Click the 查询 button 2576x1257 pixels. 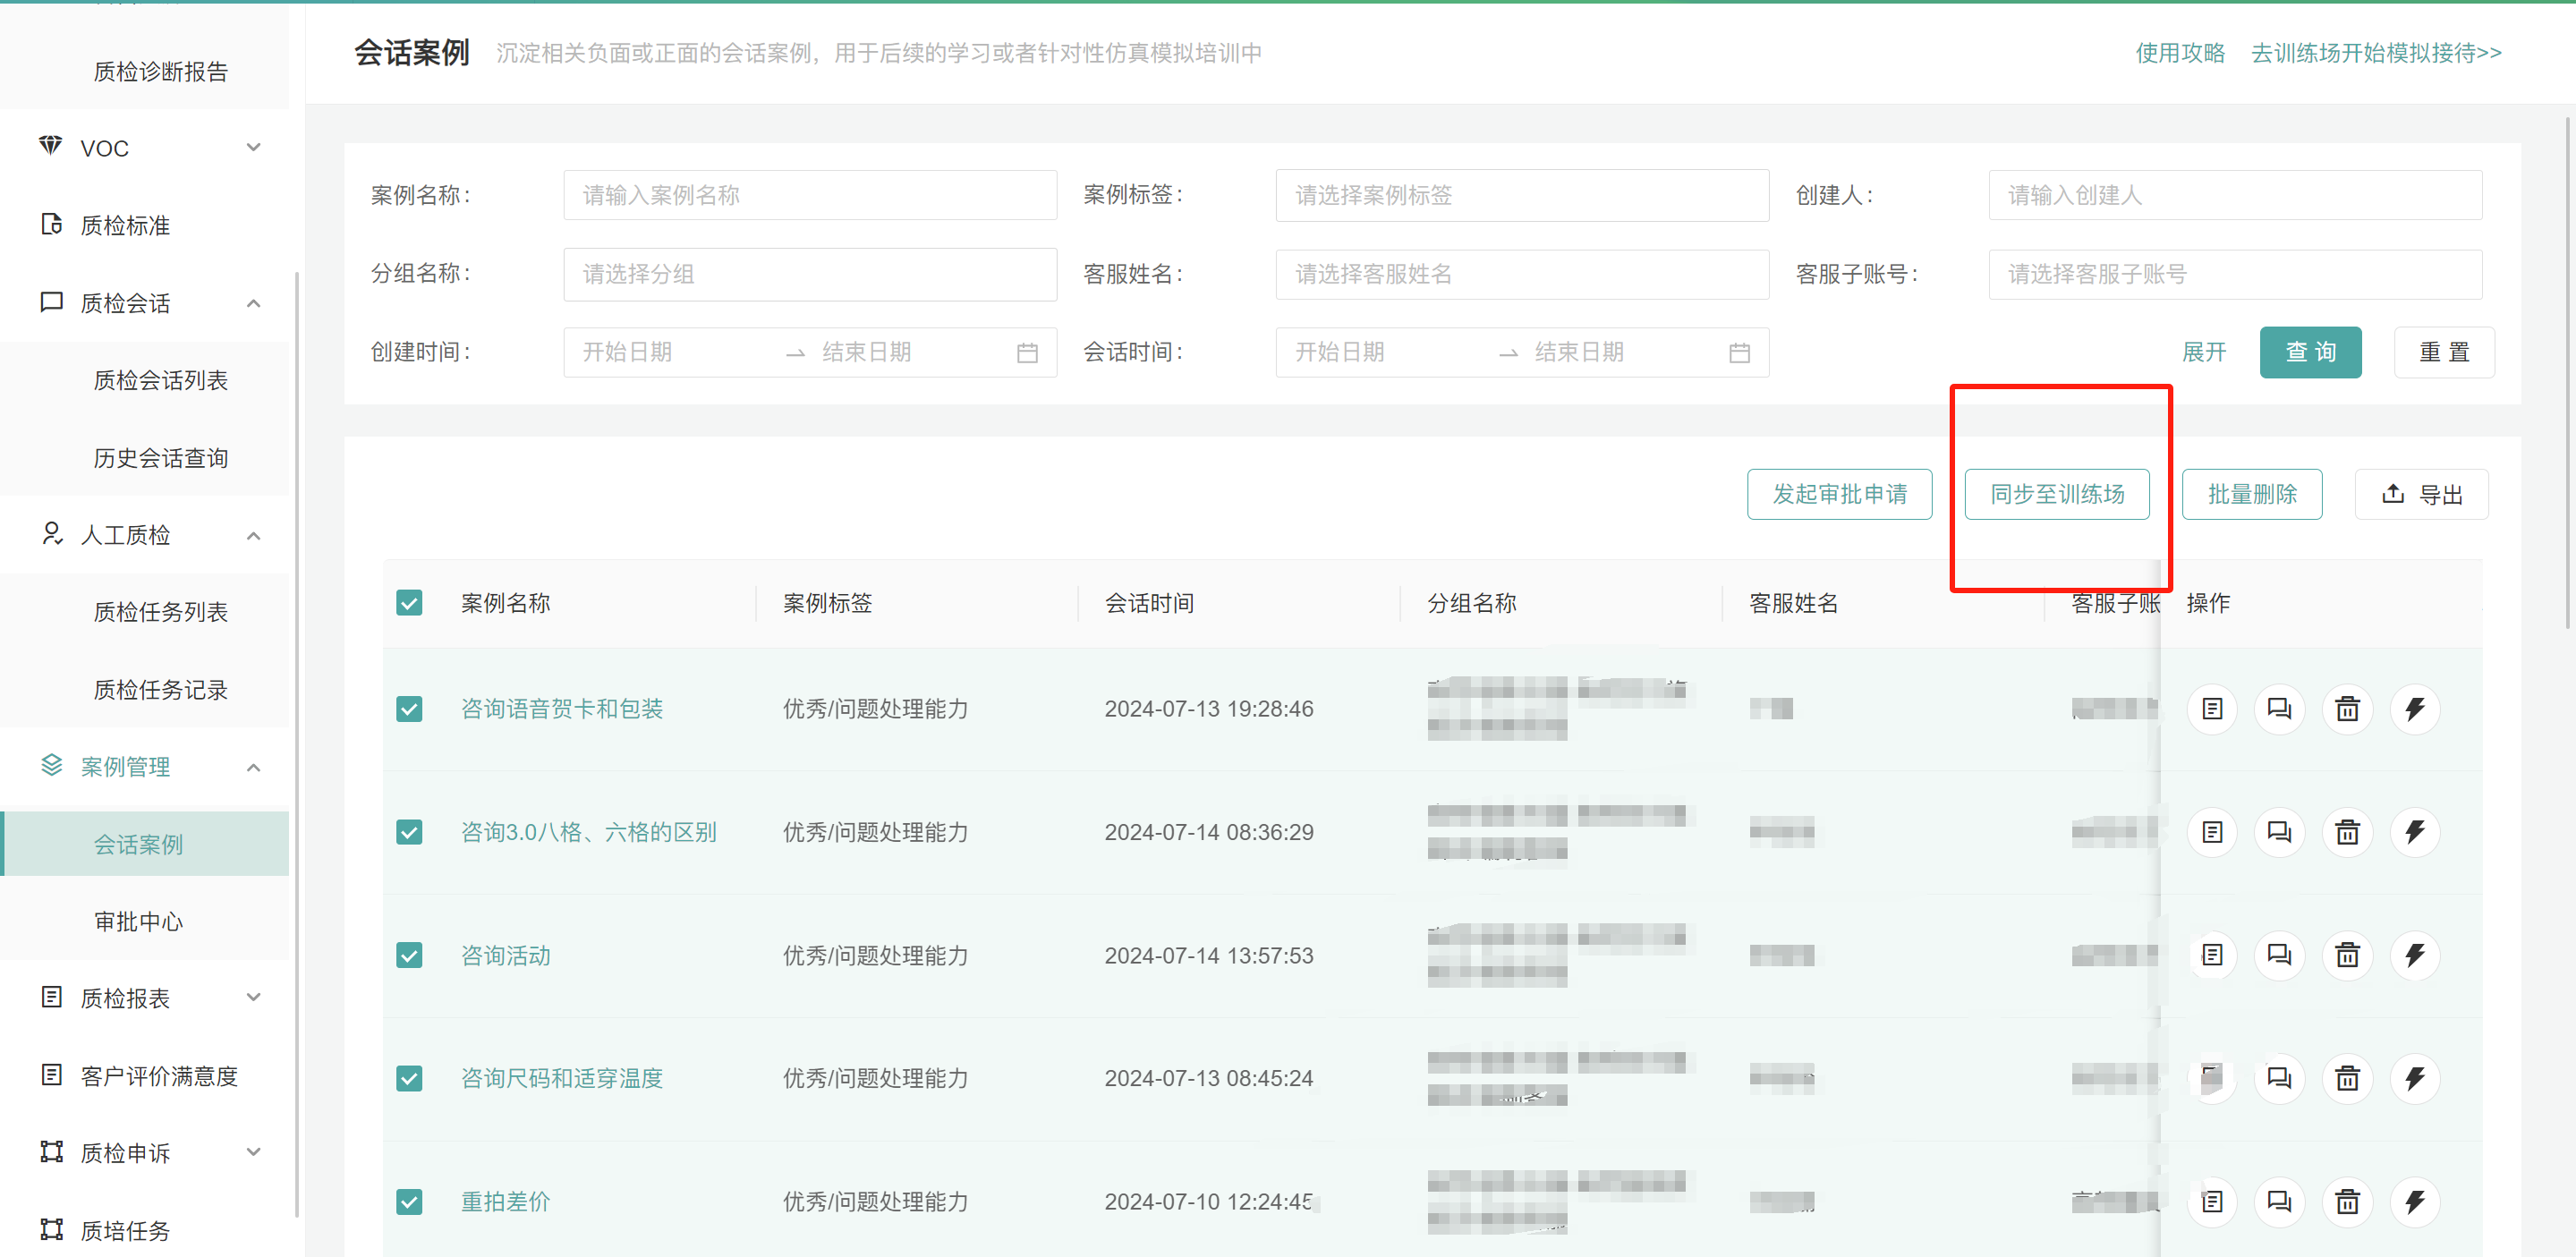(2310, 352)
